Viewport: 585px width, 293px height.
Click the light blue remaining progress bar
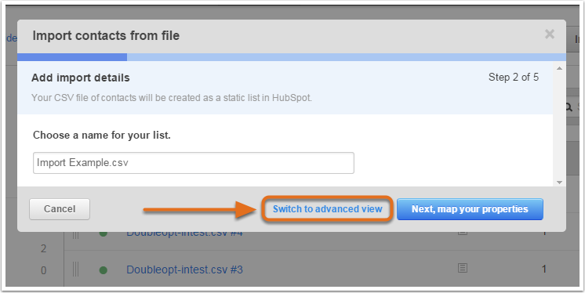point(347,57)
